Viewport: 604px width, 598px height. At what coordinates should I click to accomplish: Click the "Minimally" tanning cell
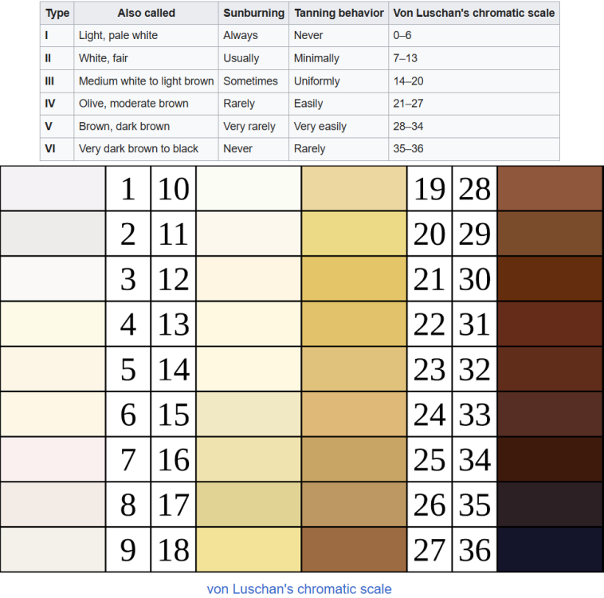click(x=339, y=58)
